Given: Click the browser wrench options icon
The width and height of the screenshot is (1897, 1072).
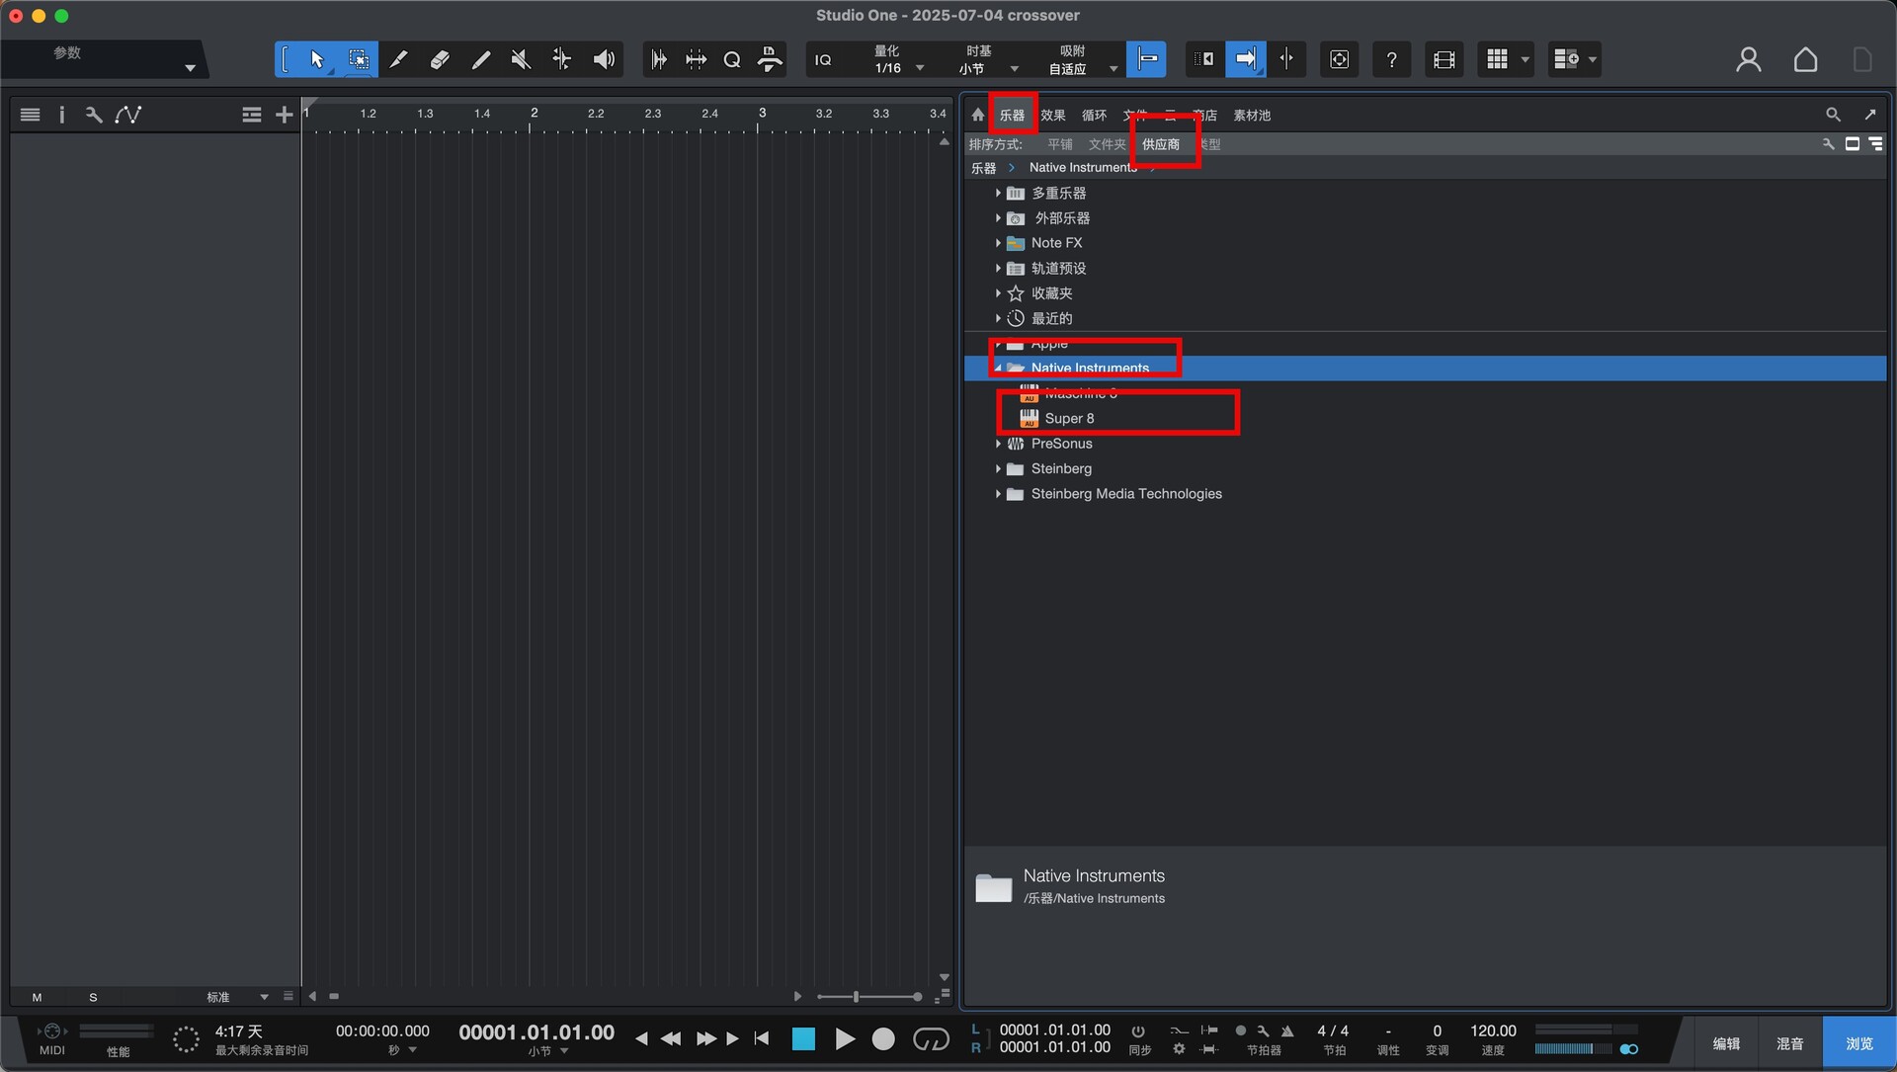Looking at the screenshot, I should tap(1829, 144).
